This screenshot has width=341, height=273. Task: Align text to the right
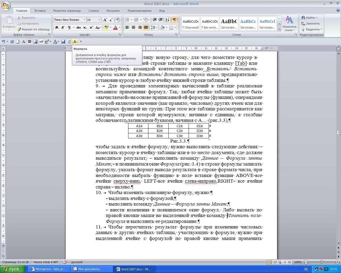140,27
